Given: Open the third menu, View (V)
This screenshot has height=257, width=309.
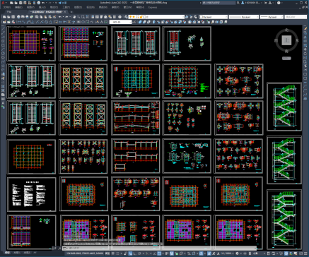Looking at the screenshot, I should [30, 7].
